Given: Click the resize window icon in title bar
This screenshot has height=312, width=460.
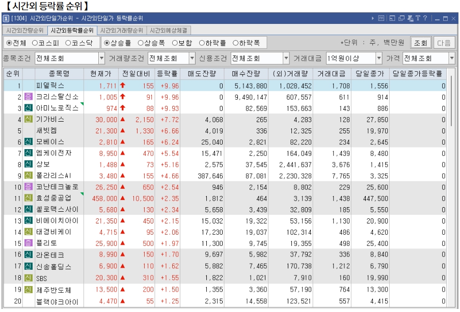Looking at the screenshot, I should 392,18.
